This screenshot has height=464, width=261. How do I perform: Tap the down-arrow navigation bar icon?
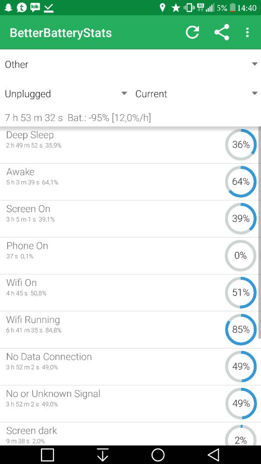103,454
